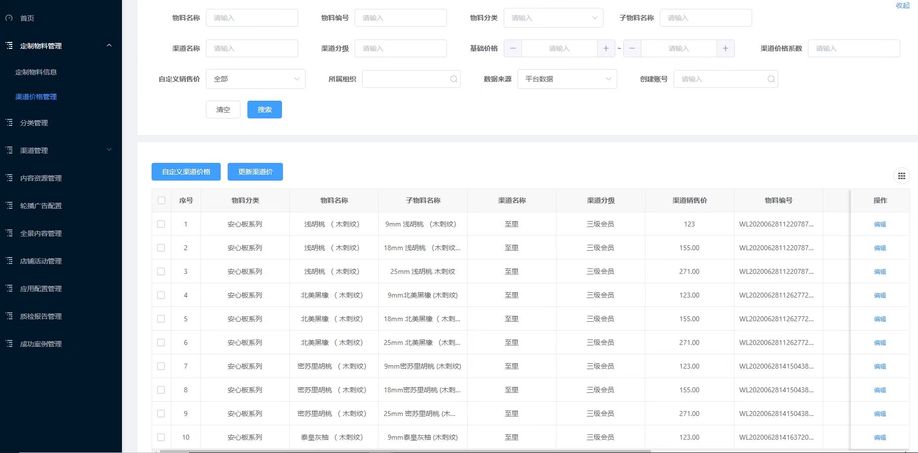This screenshot has height=453, width=918.
Task: Focus the 子物料名称 input field
Action: click(706, 18)
